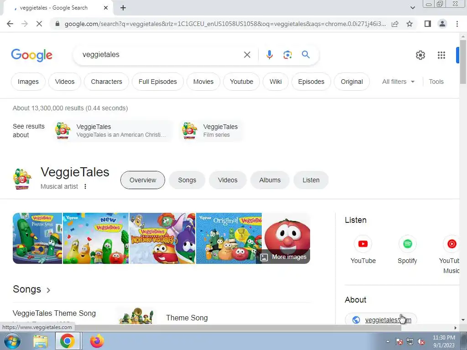Switch to the Albums panel tab
The width and height of the screenshot is (467, 350).
tap(270, 180)
